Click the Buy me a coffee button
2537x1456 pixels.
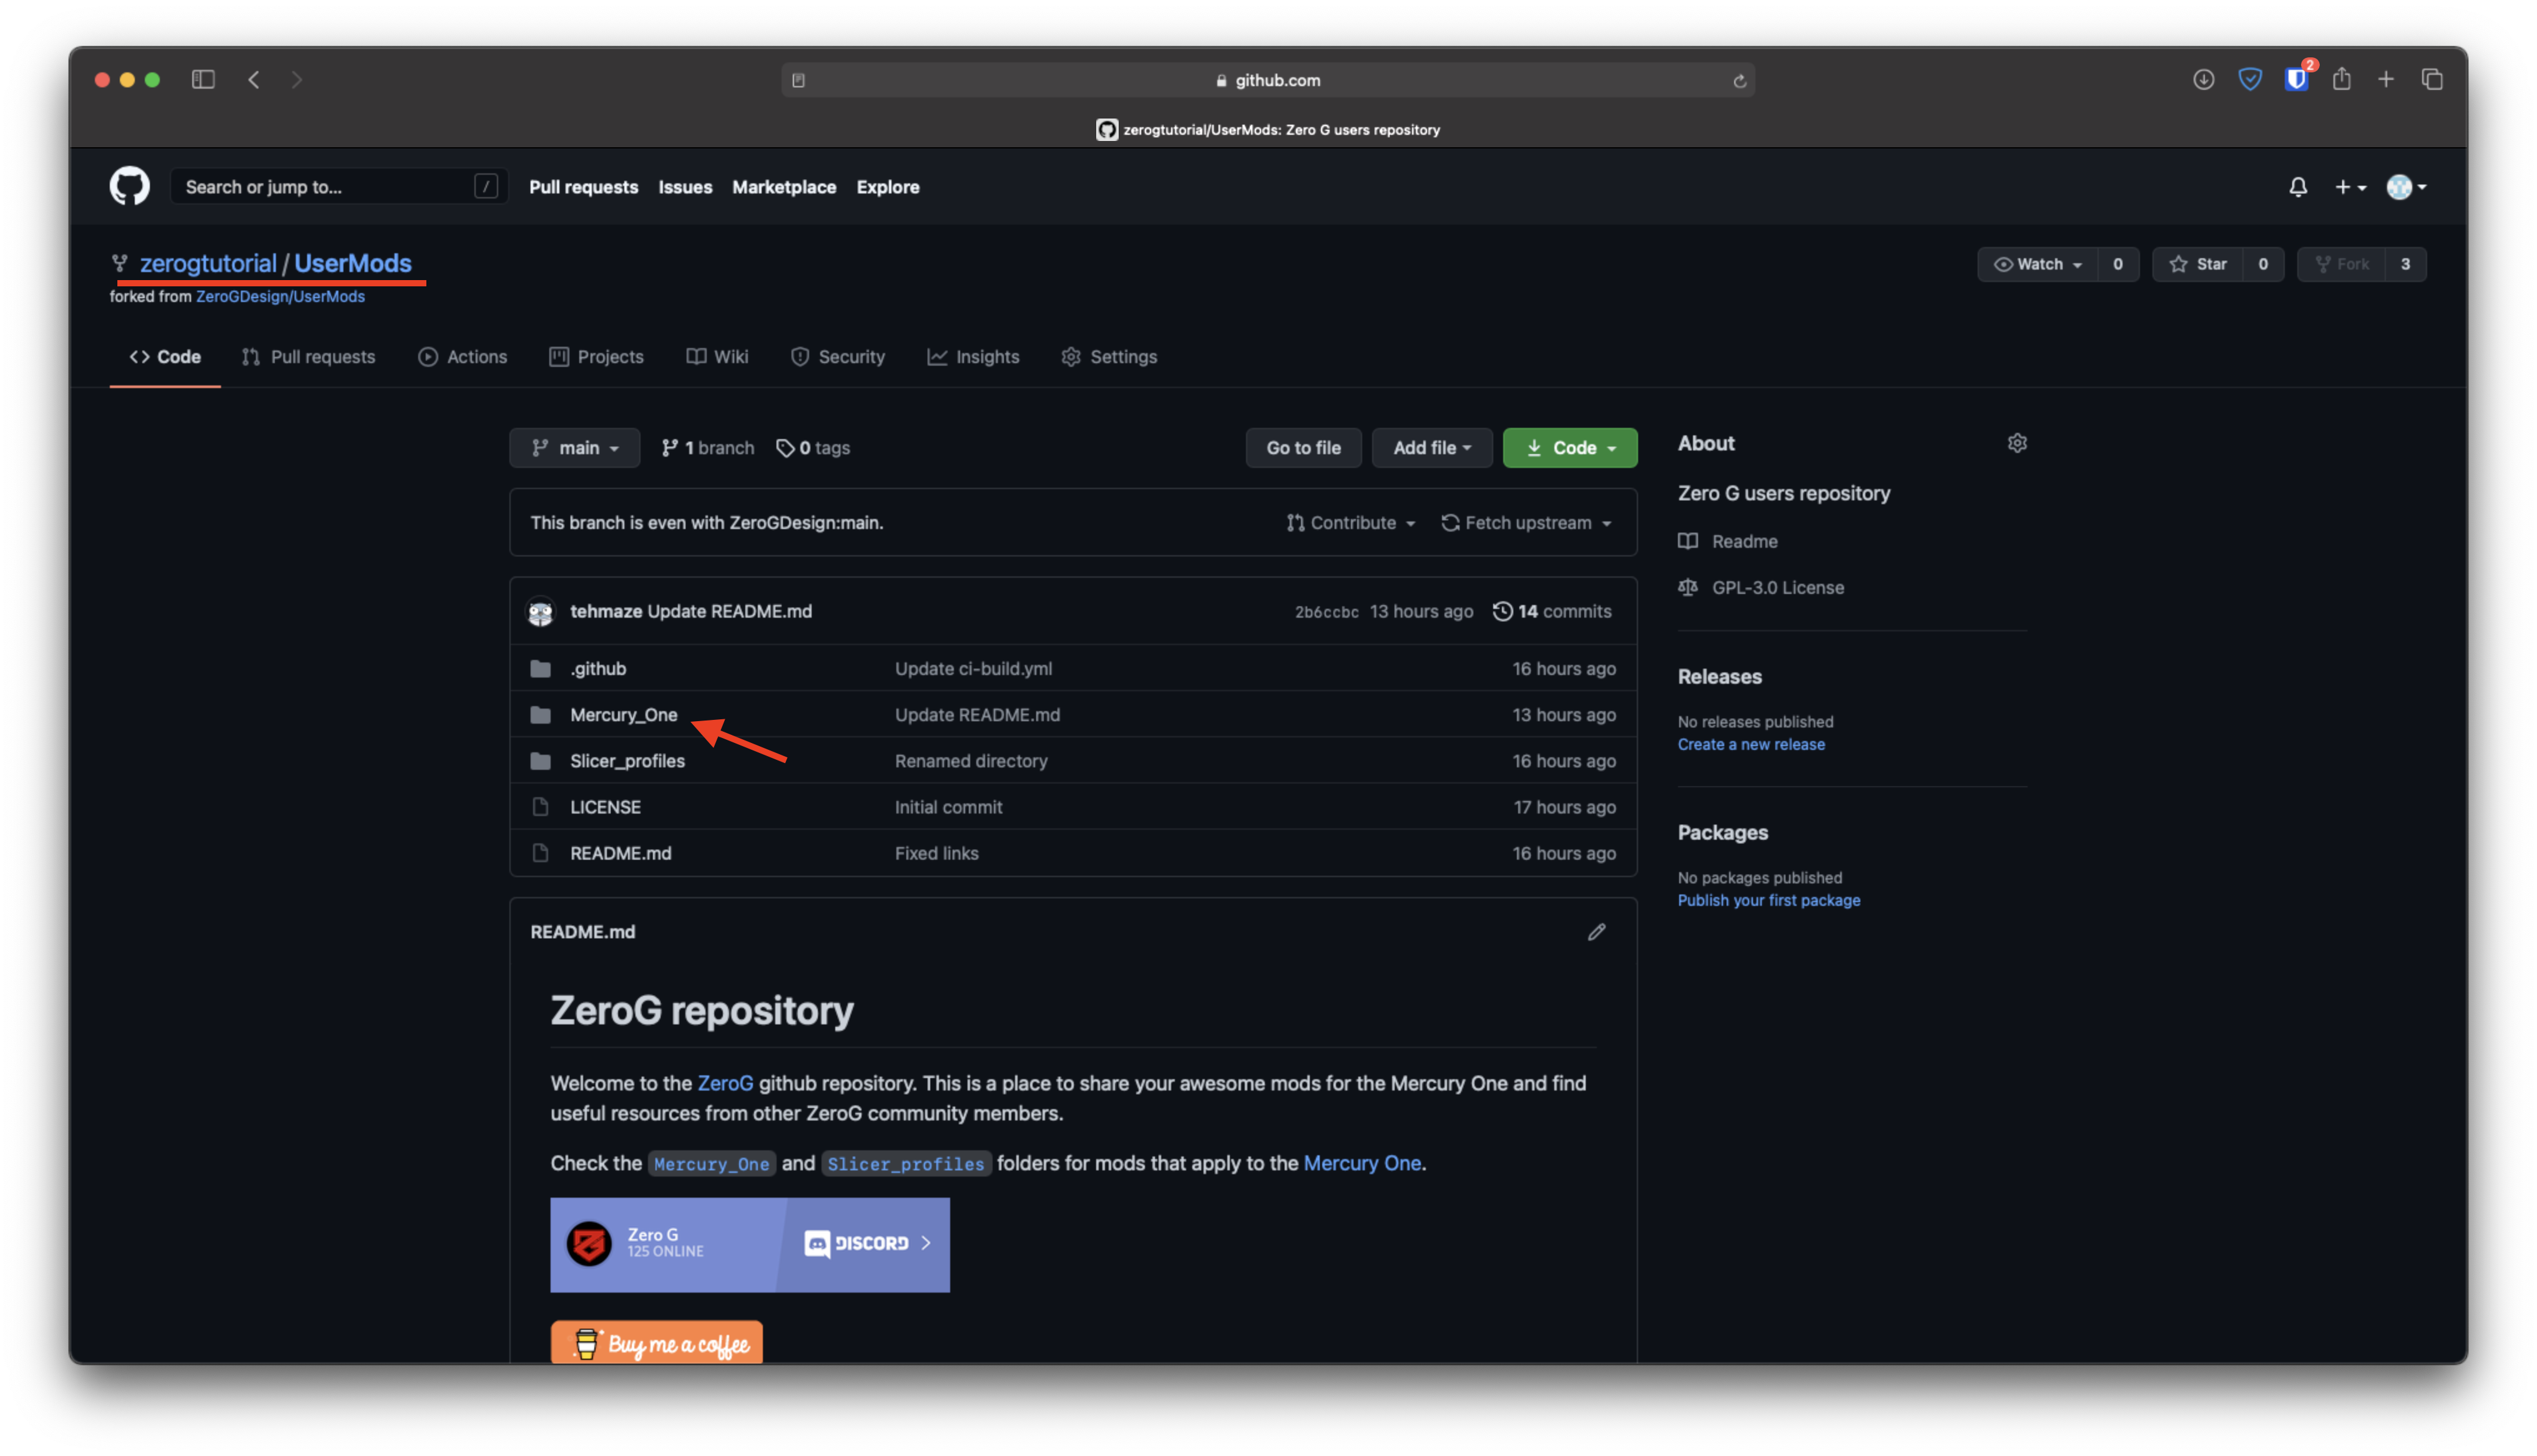coord(656,1343)
